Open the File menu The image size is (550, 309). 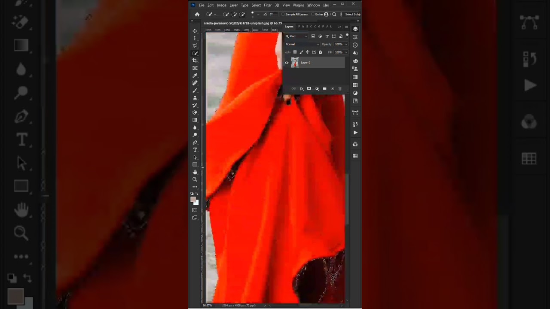(202, 5)
